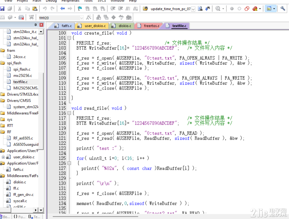The image size is (289, 219).
Task: Click the Find icon beside search box
Action: (x=200, y=9)
